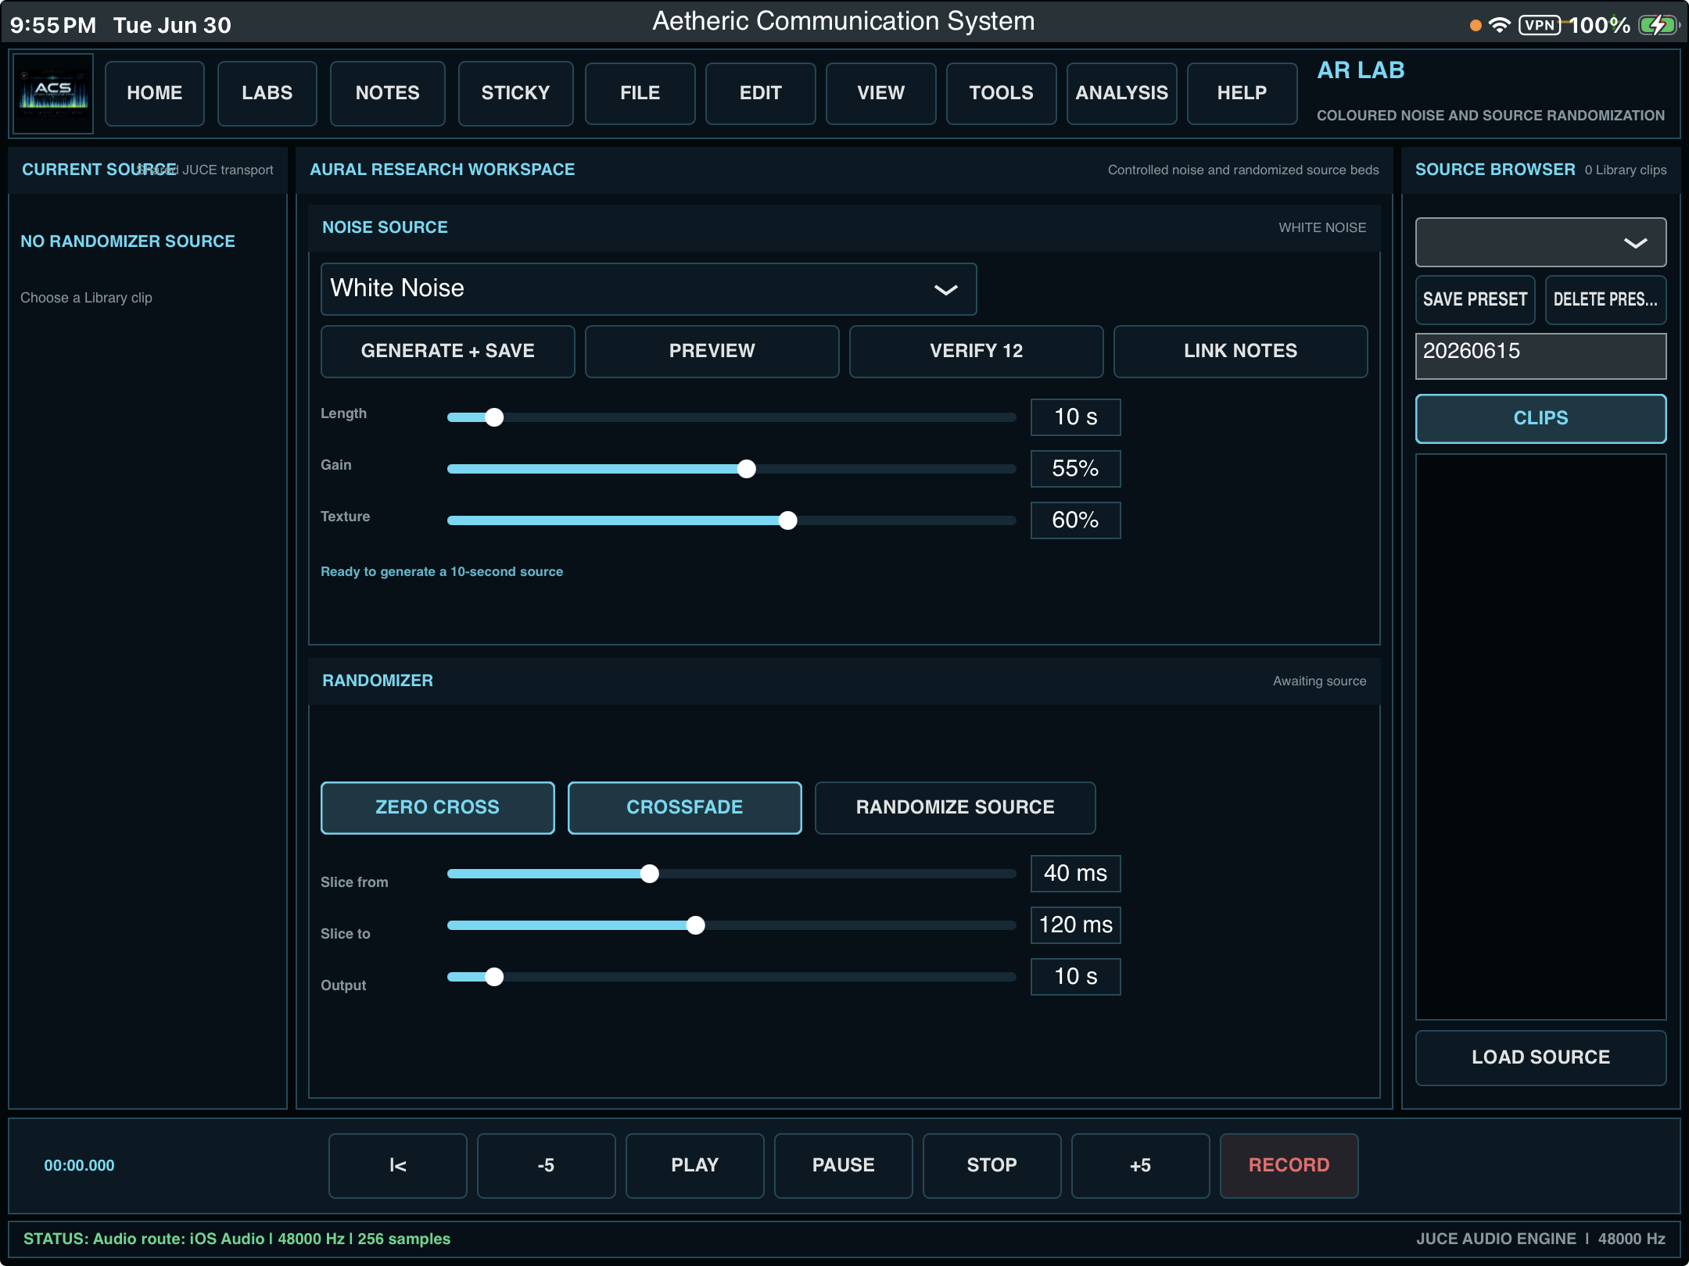This screenshot has height=1266, width=1689.
Task: Click the RECORD button
Action: pos(1289,1166)
